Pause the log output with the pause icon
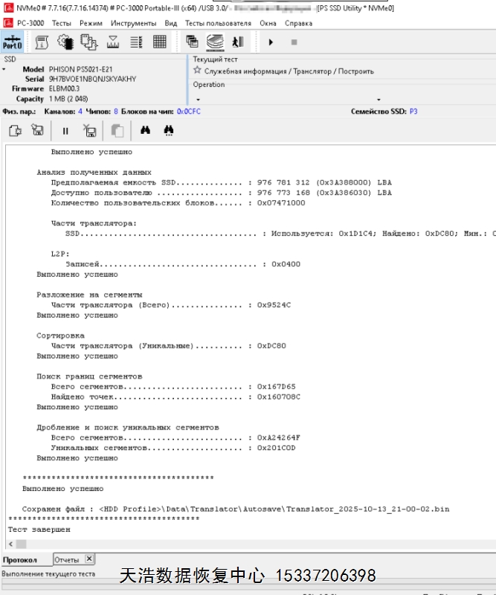 [x=65, y=131]
